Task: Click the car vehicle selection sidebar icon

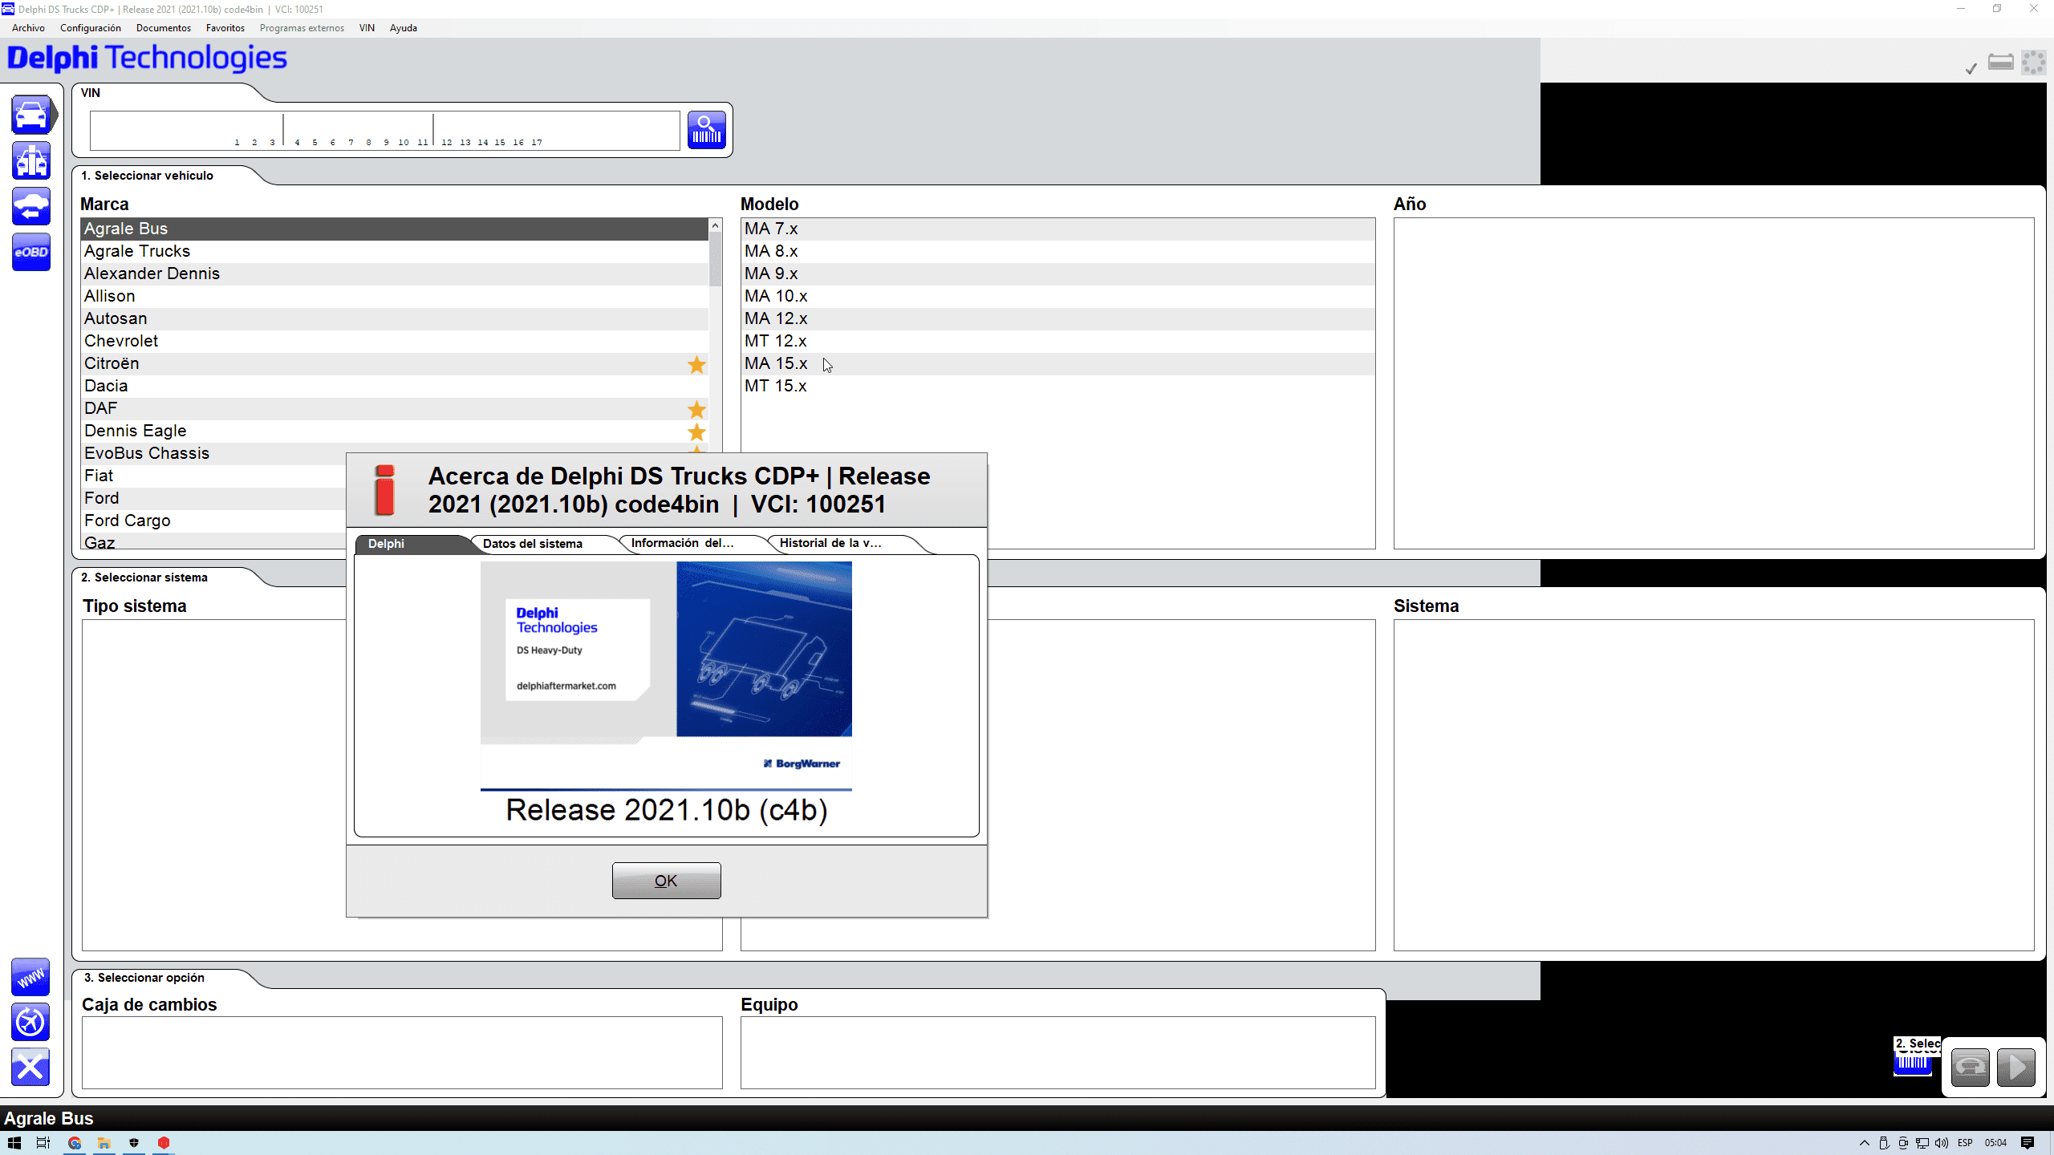Action: 31,115
